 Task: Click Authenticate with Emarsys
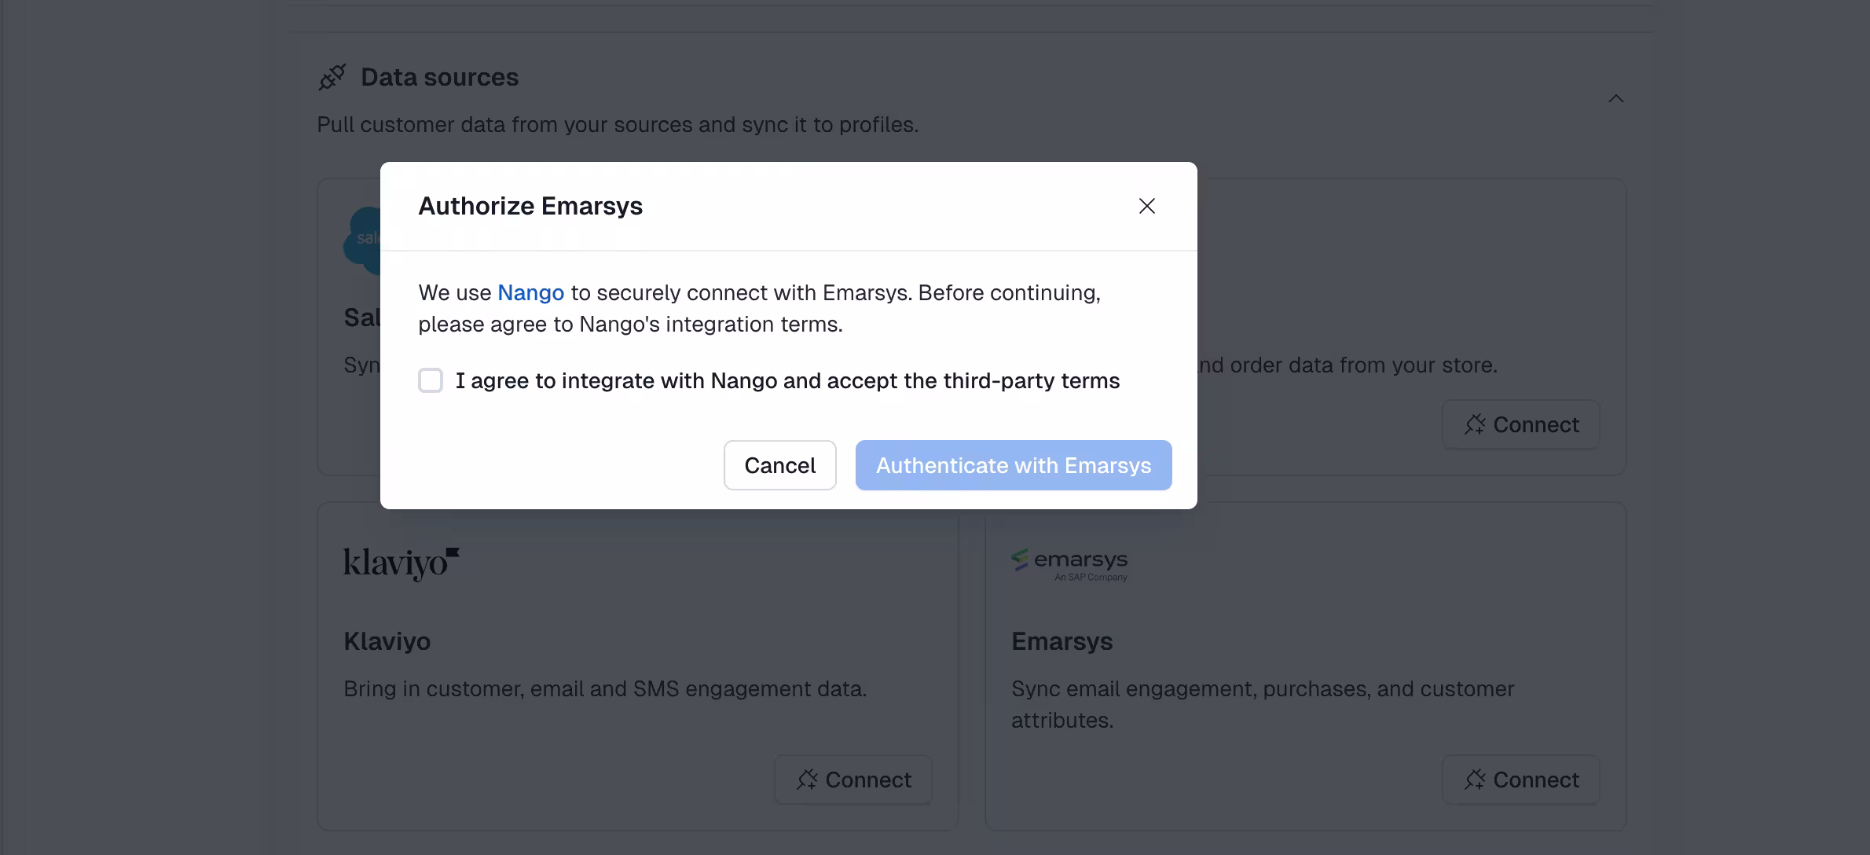[1014, 465]
